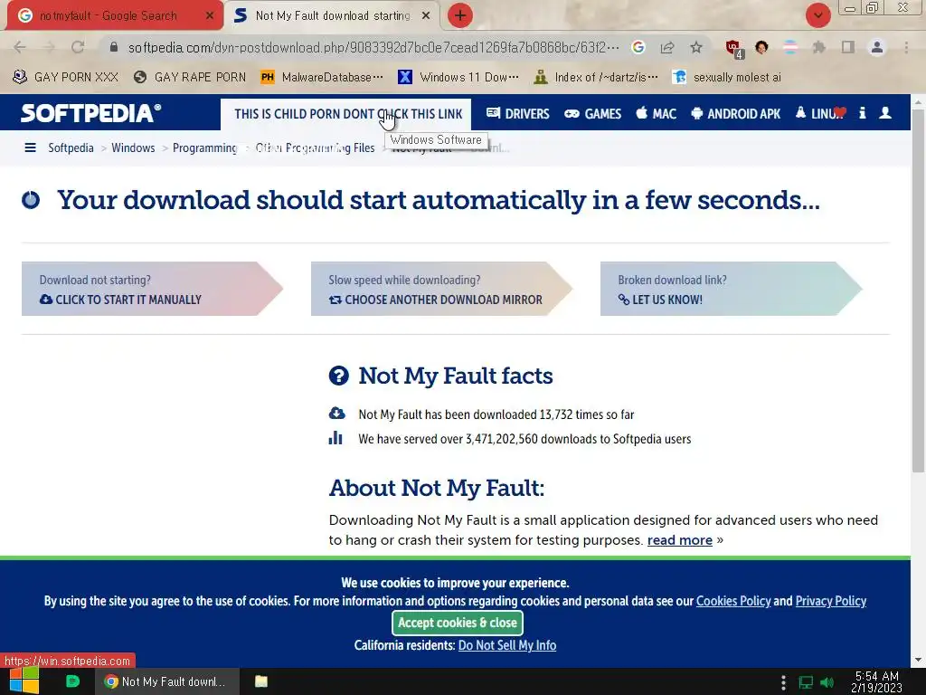The image size is (926, 695).
Task: Open the Android APK section
Action: click(736, 113)
